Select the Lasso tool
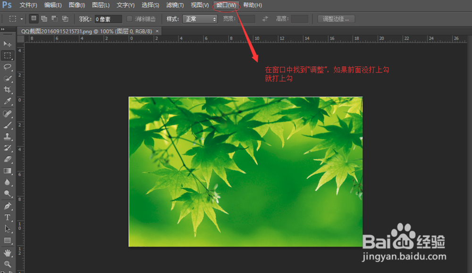Image resolution: width=472 pixels, height=273 pixels. click(7, 67)
